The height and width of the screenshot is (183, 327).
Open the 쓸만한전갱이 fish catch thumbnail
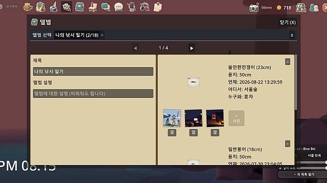tap(193, 82)
